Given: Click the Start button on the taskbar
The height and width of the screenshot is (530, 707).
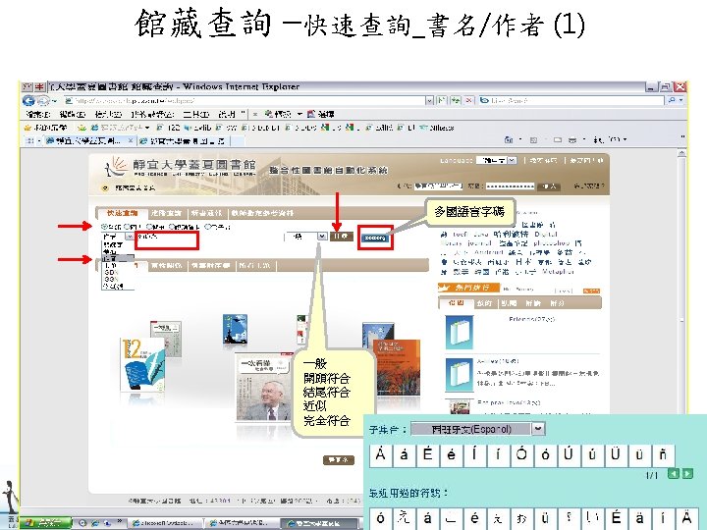Looking at the screenshot, I should [45, 523].
